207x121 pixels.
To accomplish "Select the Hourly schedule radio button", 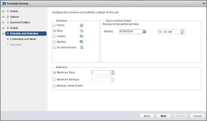I will [54, 25].
